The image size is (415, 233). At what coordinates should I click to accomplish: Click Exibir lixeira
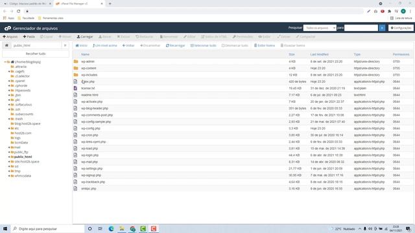[x=265, y=45]
